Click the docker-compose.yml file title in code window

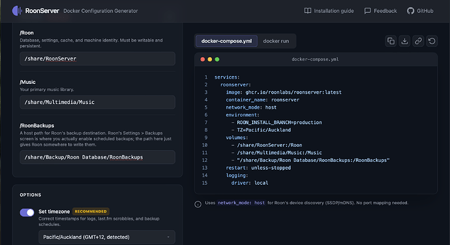315,60
